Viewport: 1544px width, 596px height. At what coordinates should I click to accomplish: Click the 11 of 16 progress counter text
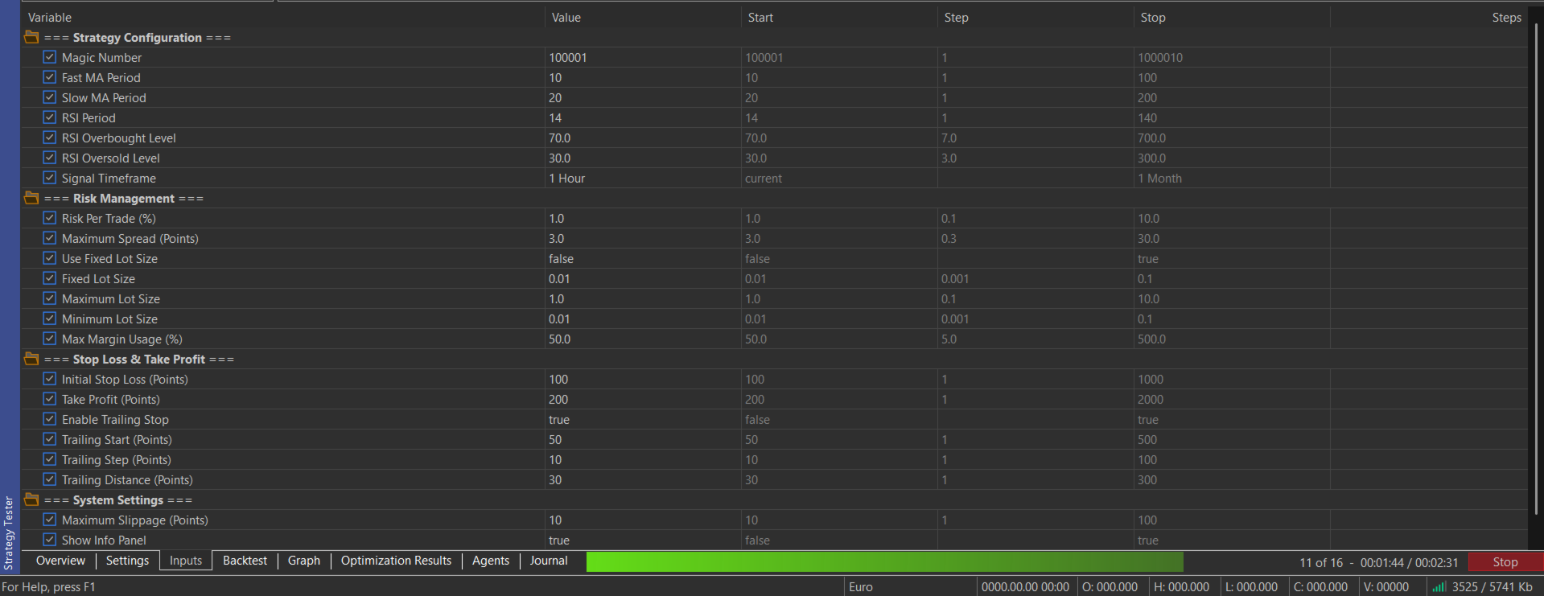(1321, 563)
